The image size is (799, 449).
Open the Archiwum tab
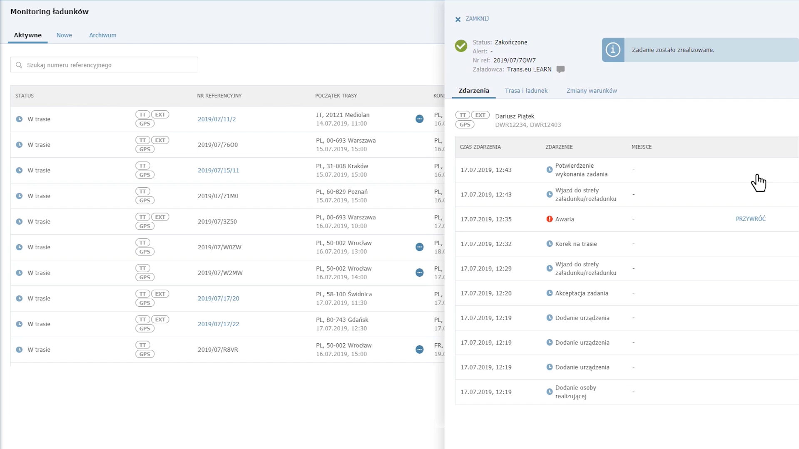[102, 35]
